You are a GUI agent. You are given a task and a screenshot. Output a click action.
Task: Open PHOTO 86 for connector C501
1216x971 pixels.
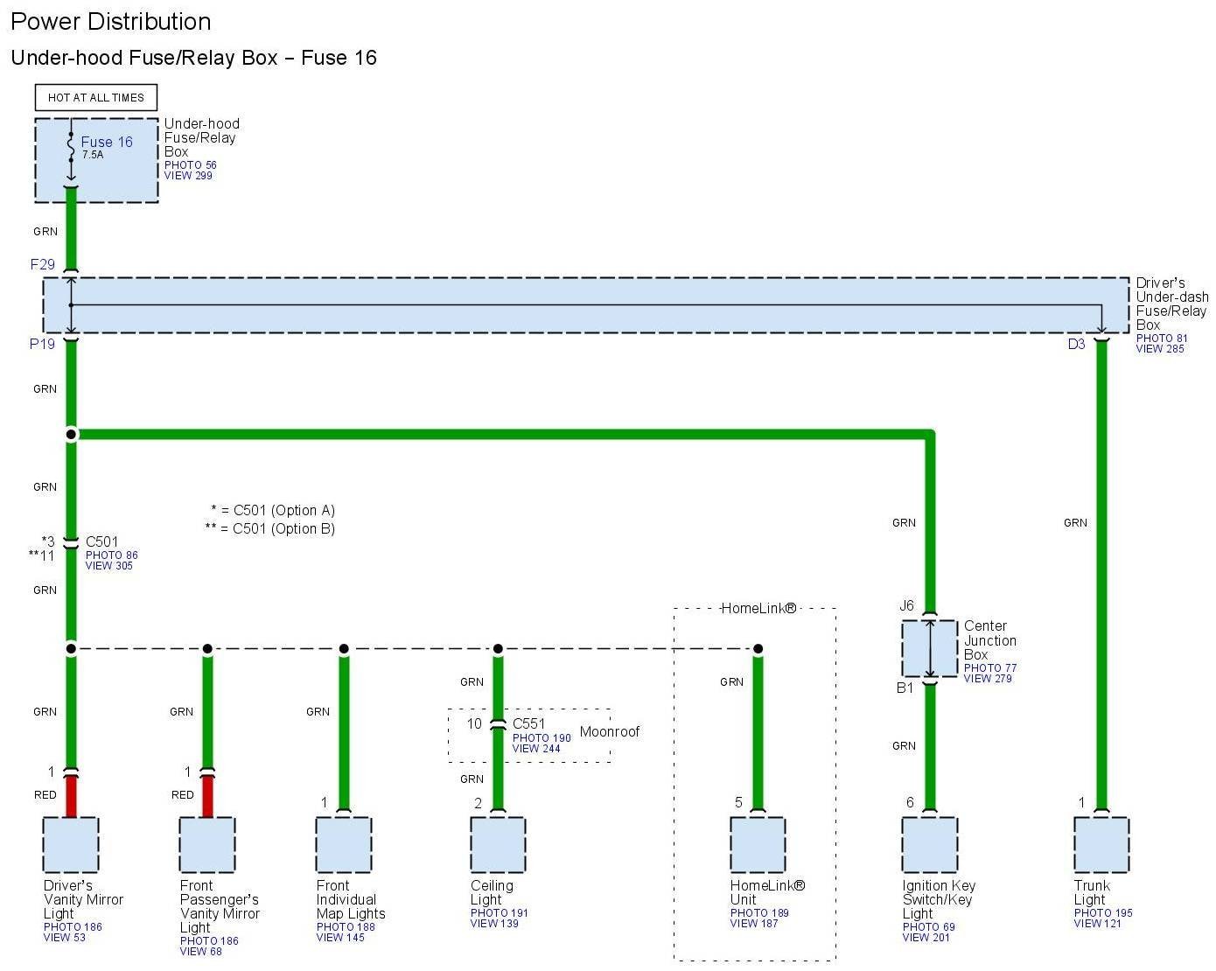(x=111, y=555)
